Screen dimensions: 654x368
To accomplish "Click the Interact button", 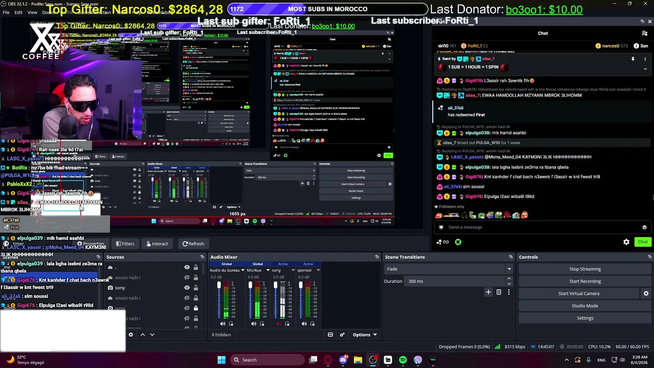I will click(x=156, y=244).
